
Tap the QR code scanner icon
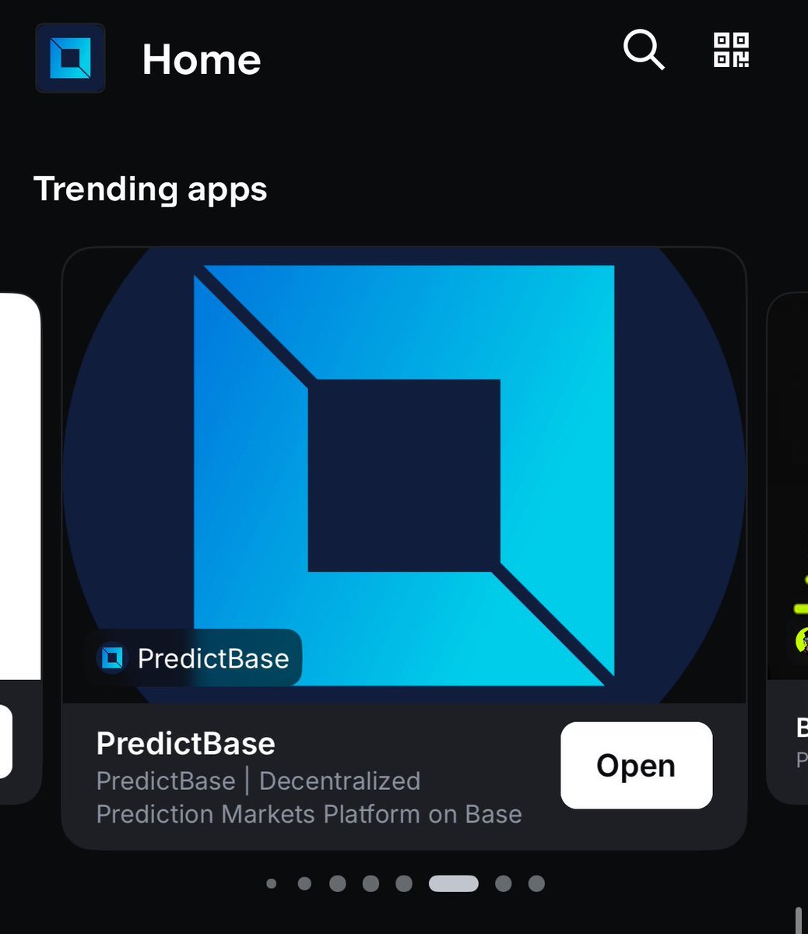coord(731,50)
